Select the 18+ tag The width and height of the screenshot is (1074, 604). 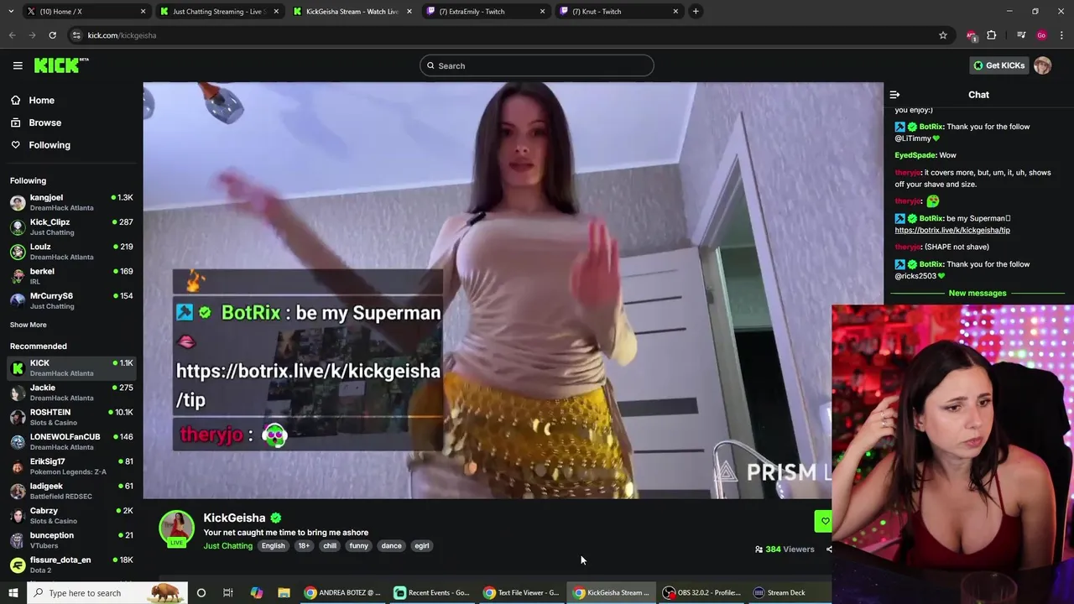[x=304, y=545]
